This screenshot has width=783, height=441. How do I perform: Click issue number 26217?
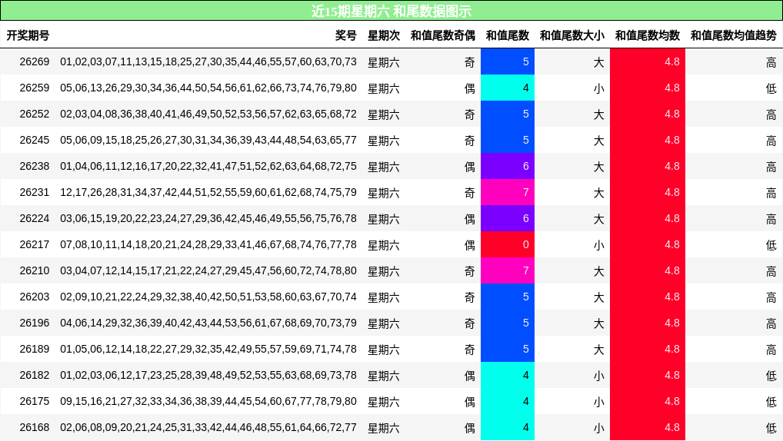35,244
